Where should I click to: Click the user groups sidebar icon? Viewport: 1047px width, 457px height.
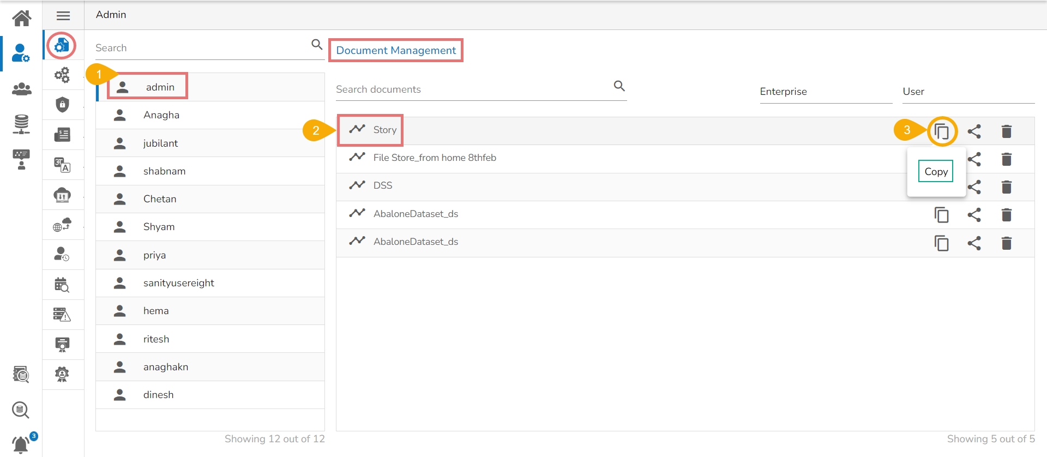click(x=22, y=89)
